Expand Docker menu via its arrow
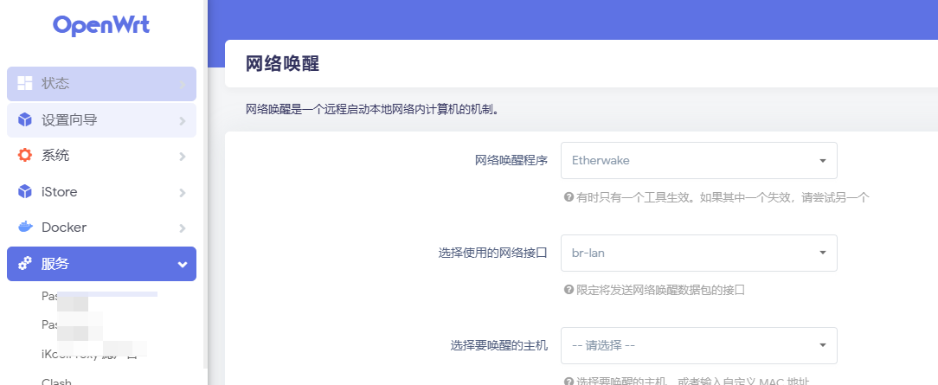Viewport: 938px width, 385px height. coord(183,228)
